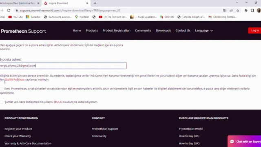
Task: Open Warranty & ActivCare Documentation link
Action: 28,143
